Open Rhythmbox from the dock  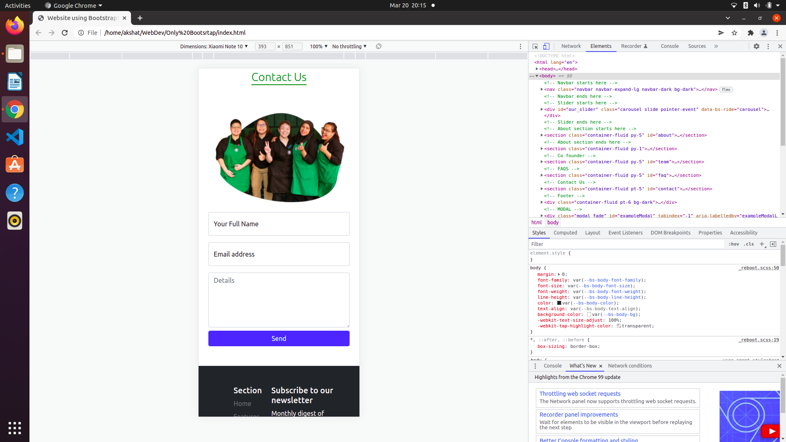click(15, 221)
